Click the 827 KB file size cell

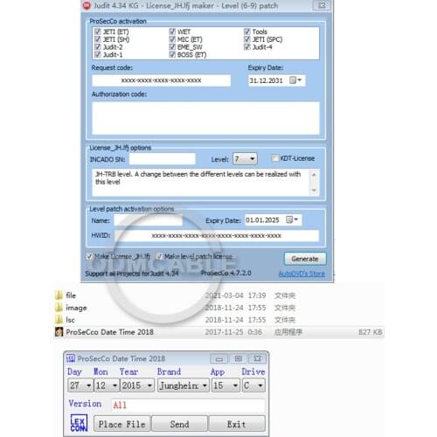[370, 332]
